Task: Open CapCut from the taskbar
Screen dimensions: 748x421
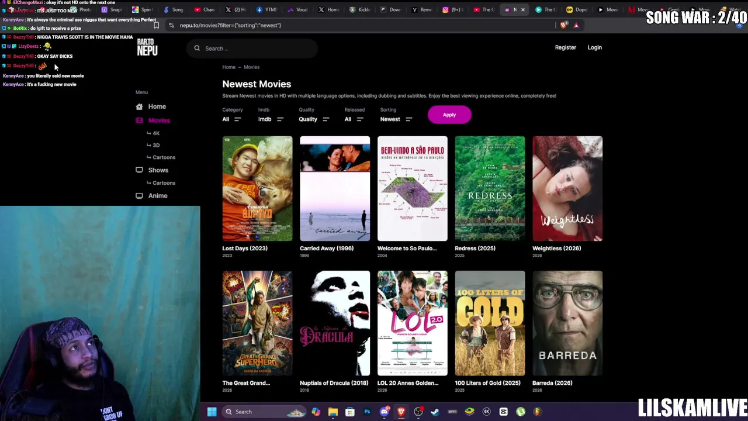Action: click(503, 412)
